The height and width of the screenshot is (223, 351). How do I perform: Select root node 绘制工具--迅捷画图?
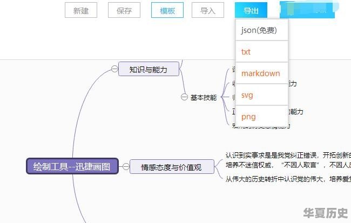[x=72, y=166]
